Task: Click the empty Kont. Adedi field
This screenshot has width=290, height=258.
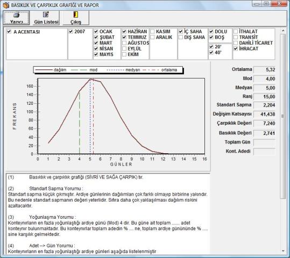Action: coord(265,152)
